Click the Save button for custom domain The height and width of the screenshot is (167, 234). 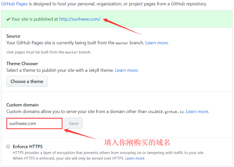pyautogui.click(x=73, y=123)
